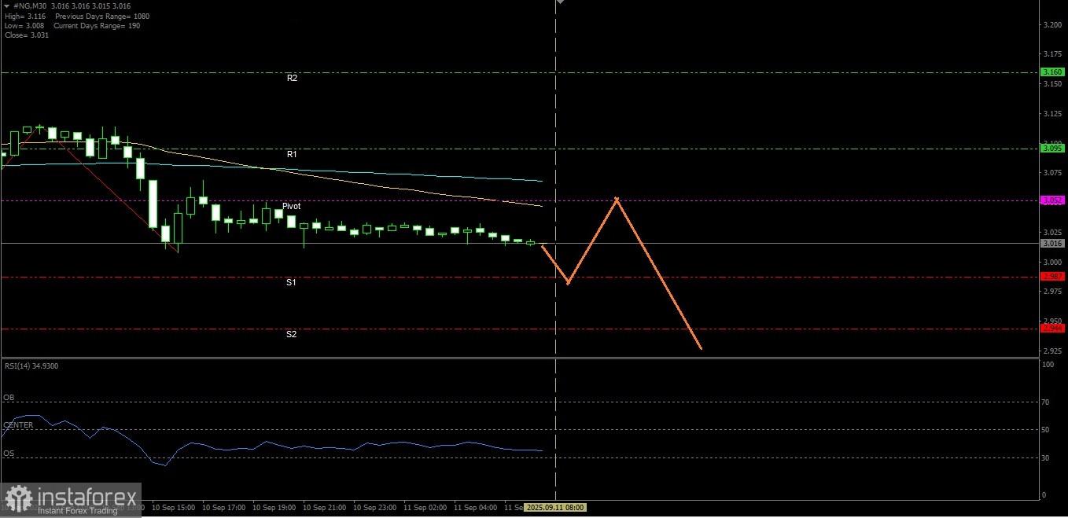Image resolution: width=1068 pixels, height=518 pixels.
Task: Select the red 2.987 price tag
Action: (x=1052, y=277)
